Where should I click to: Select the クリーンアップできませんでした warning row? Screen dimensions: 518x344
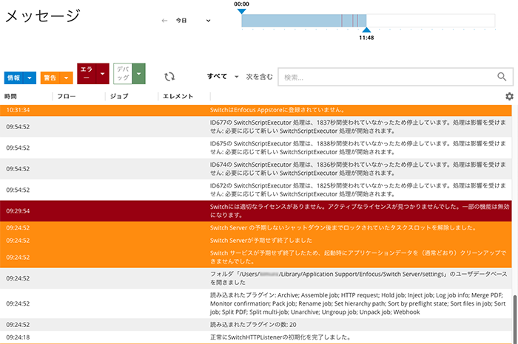[x=256, y=257]
